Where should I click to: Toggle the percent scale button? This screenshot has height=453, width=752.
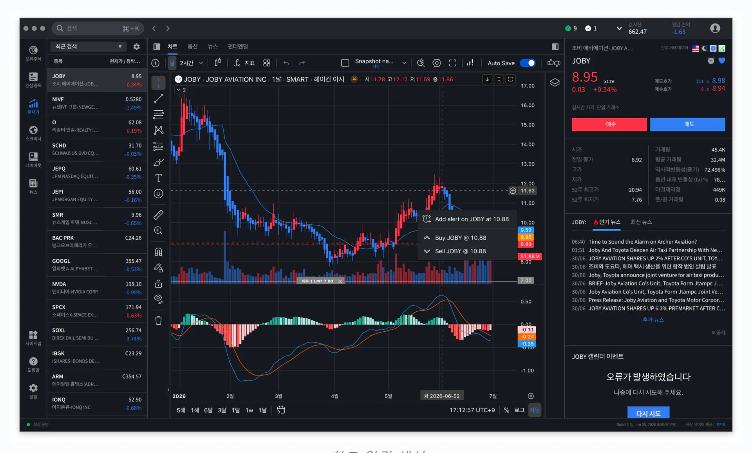click(x=506, y=410)
